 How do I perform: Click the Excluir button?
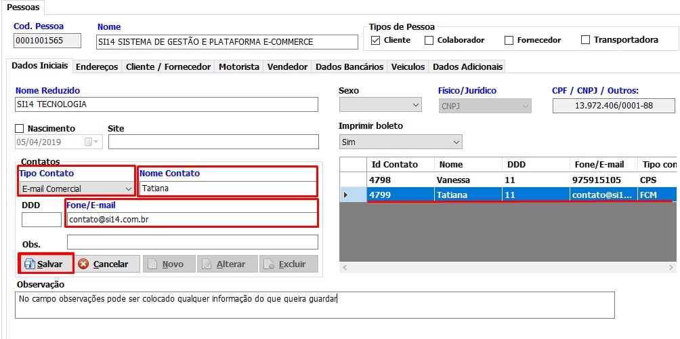[289, 264]
